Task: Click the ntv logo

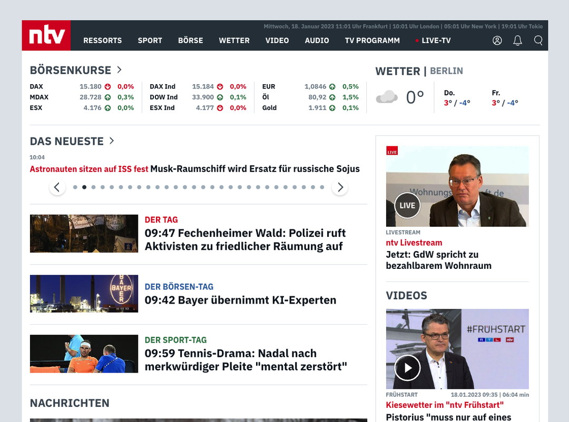Action: 46,35
